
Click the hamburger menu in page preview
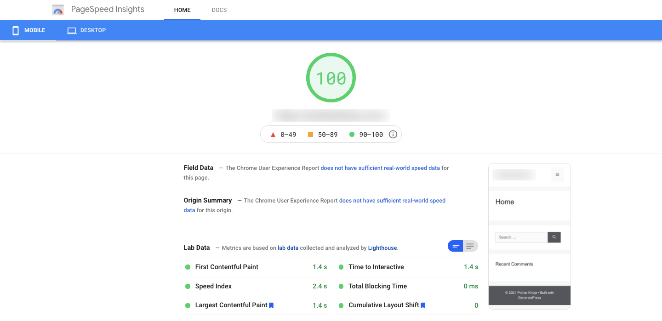point(557,175)
